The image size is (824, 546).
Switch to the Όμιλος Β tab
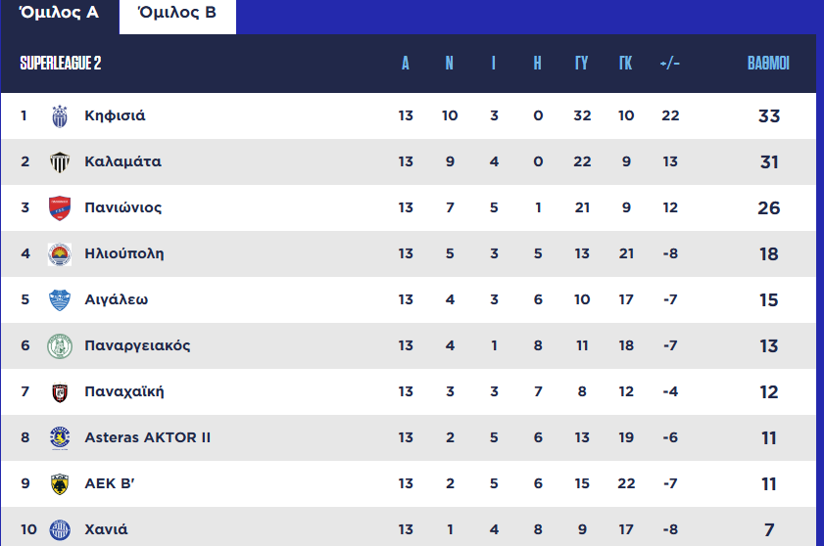pyautogui.click(x=177, y=13)
